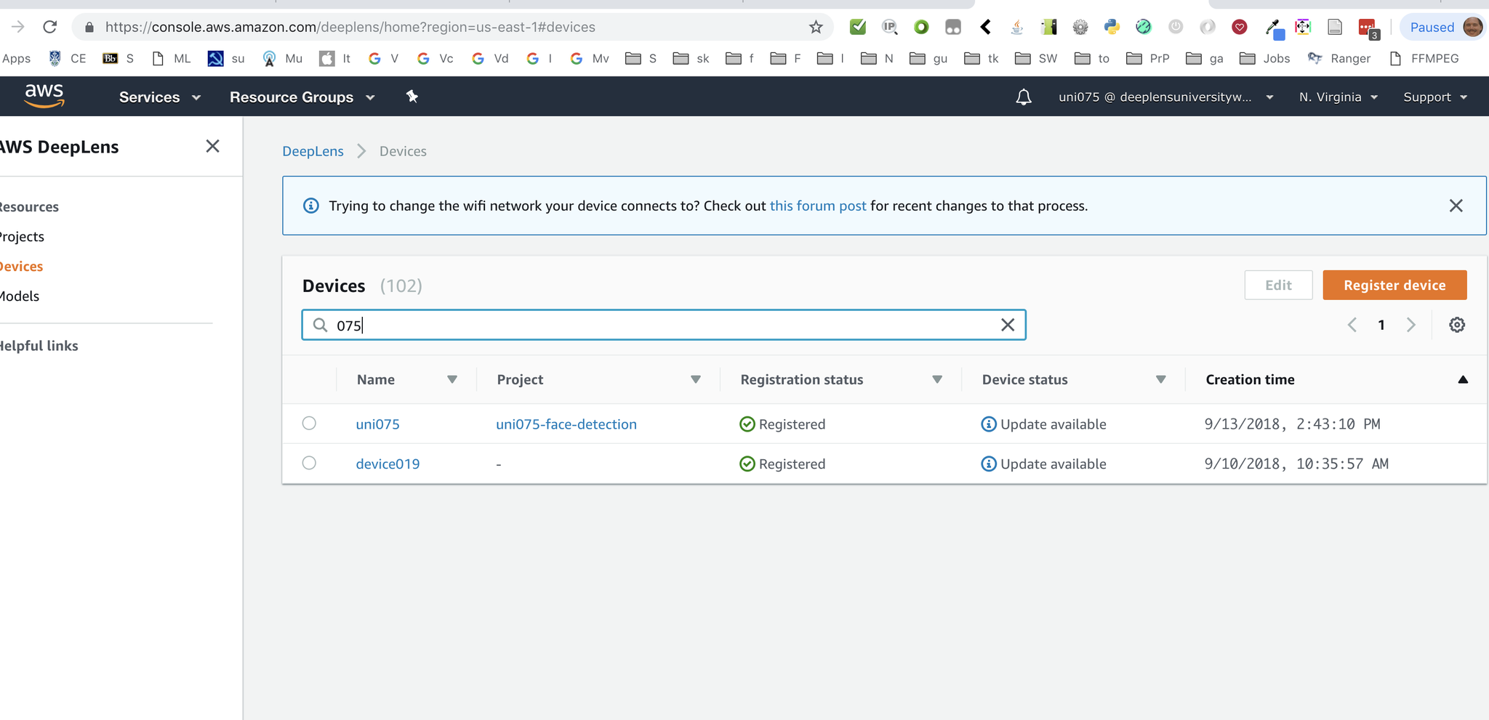Click the green circle extension icon
Image resolution: width=1489 pixels, height=720 pixels.
(x=921, y=27)
